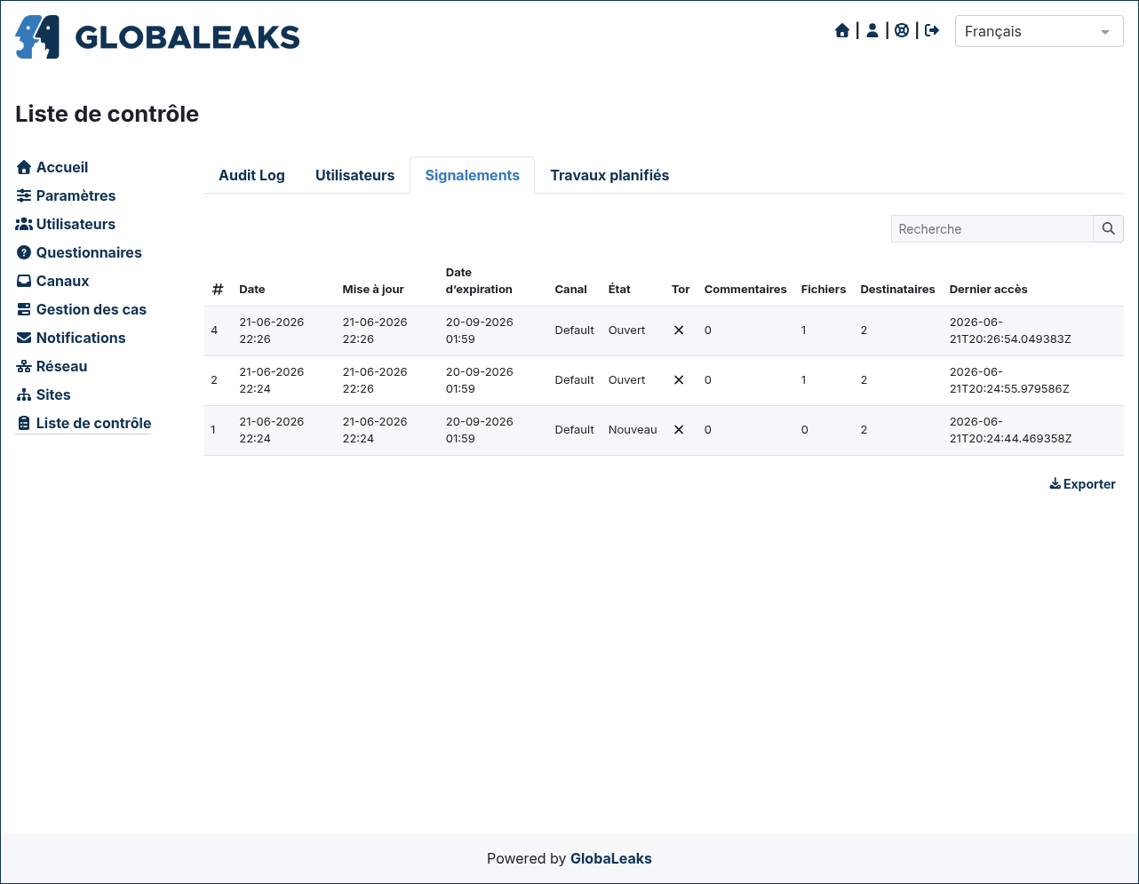Click the Questionnaires question-mark icon
Screen dimensions: 1139x884
pyautogui.click(x=24, y=252)
